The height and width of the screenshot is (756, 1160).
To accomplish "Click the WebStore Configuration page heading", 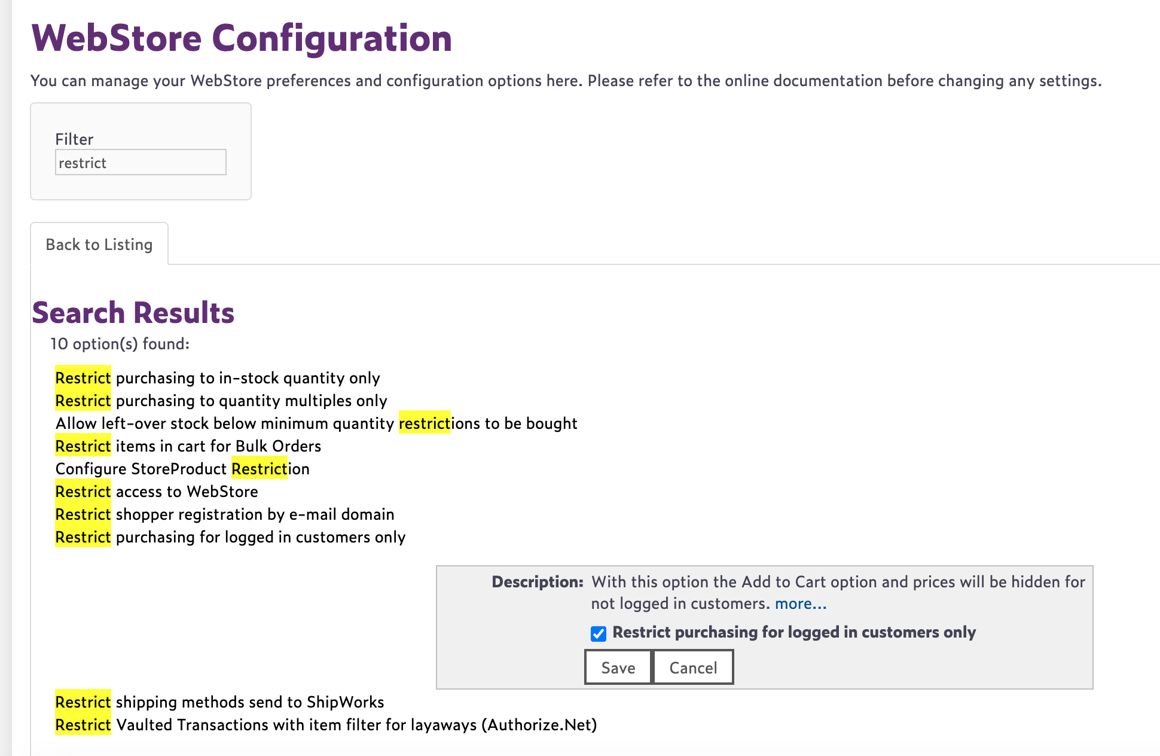I will tap(242, 38).
